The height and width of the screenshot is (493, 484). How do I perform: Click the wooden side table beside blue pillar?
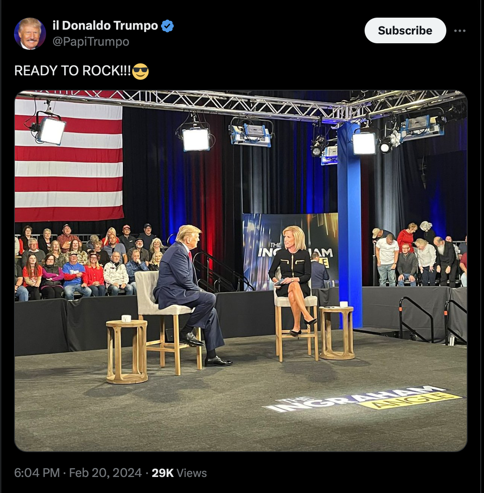337,332
